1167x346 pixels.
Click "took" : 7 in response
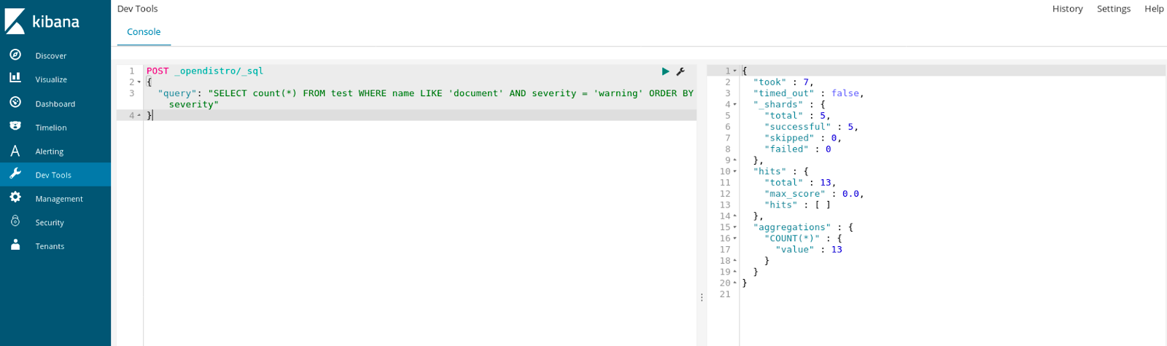click(x=783, y=82)
